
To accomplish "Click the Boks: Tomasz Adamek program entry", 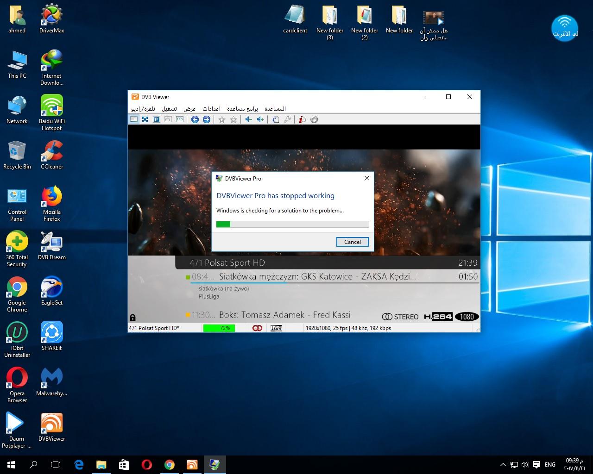I will pos(284,315).
